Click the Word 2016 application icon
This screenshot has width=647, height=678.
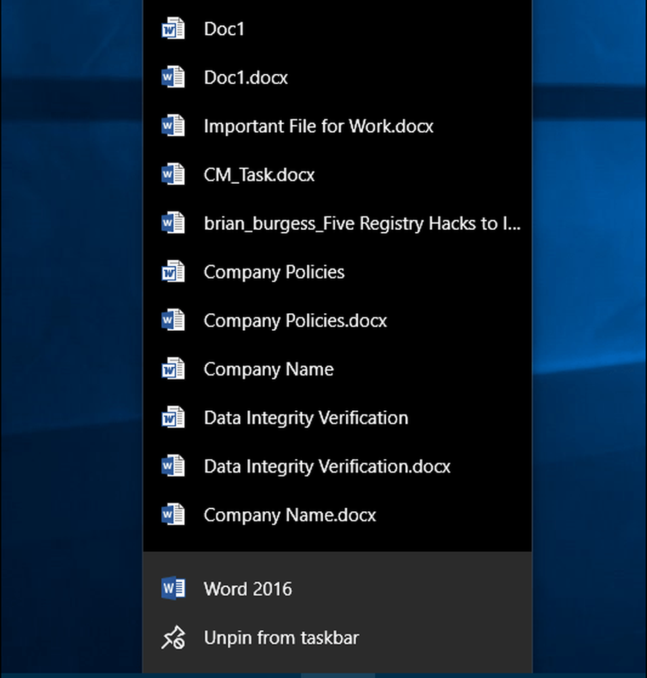pyautogui.click(x=173, y=589)
